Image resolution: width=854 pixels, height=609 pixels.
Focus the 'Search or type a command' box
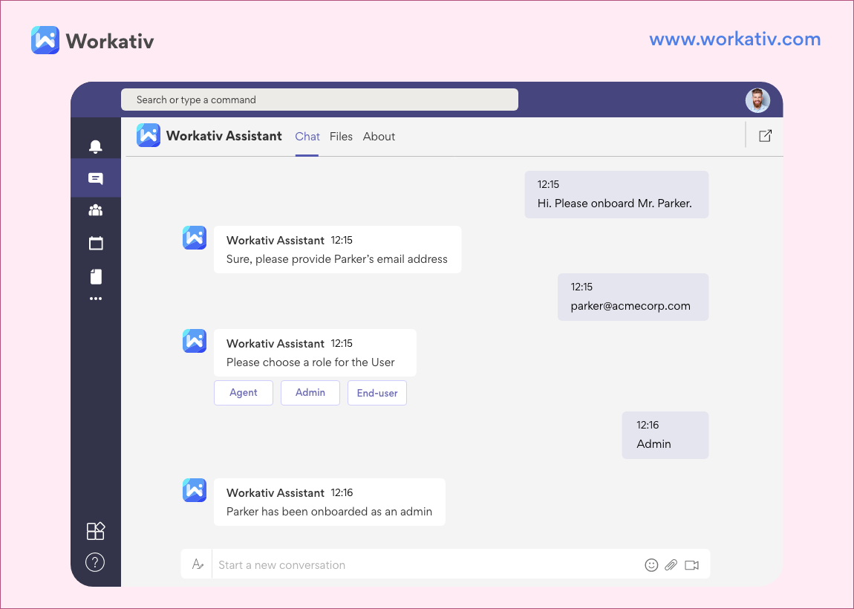(x=319, y=100)
